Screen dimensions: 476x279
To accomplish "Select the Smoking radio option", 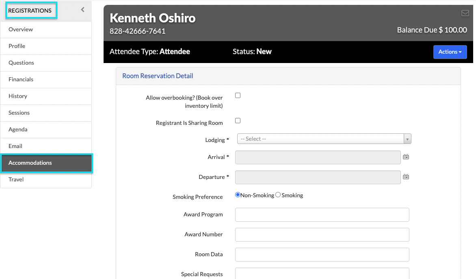I will pyautogui.click(x=278, y=195).
